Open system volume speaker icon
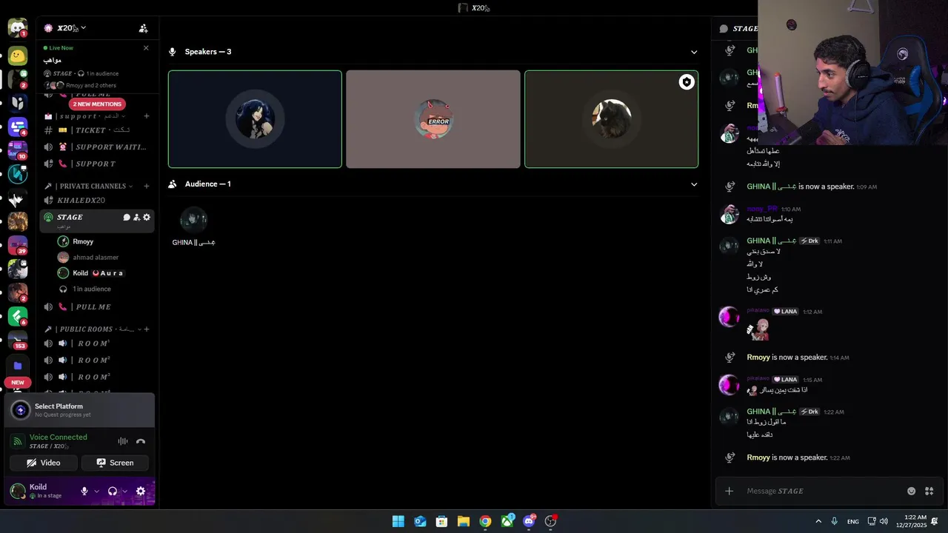Viewport: 948px width, 533px height. point(884,521)
